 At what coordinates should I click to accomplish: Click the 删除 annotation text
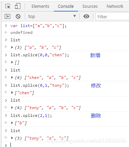[x=96, y=116]
